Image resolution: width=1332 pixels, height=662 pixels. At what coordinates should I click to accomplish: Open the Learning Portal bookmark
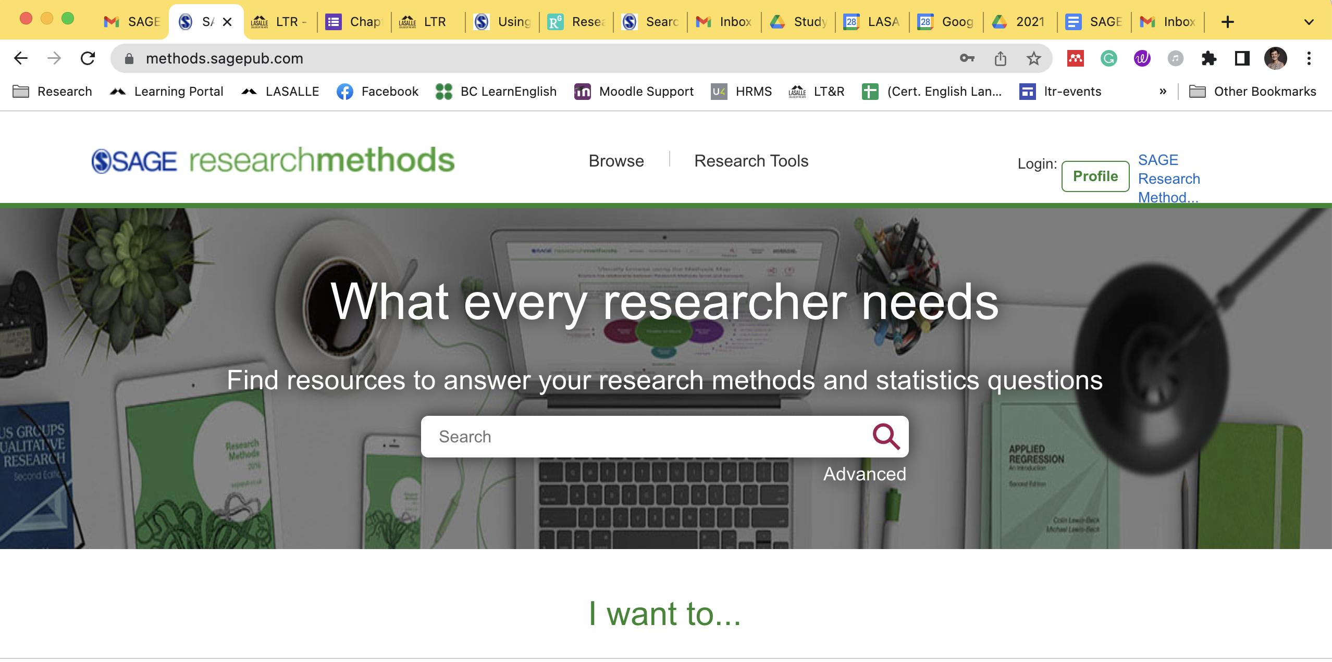coord(167,92)
